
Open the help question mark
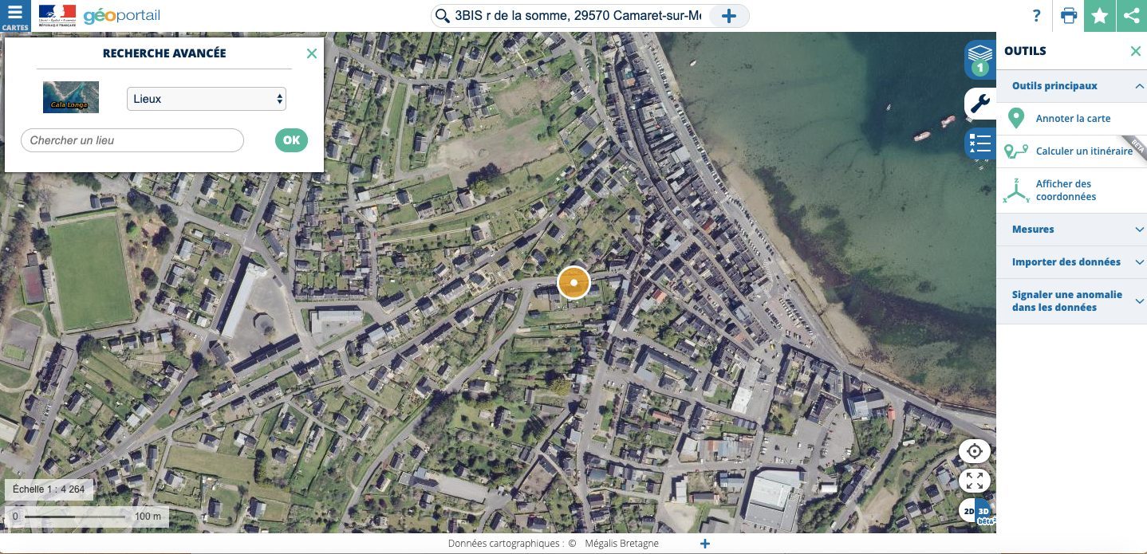(1036, 16)
